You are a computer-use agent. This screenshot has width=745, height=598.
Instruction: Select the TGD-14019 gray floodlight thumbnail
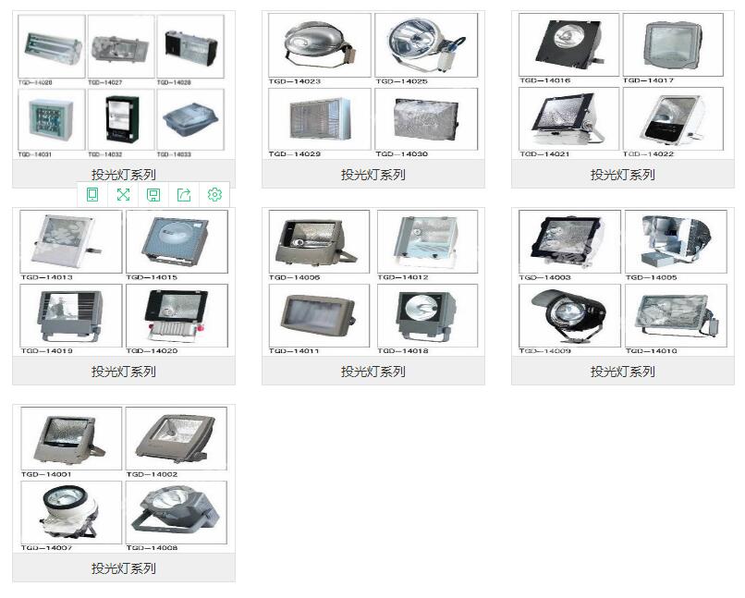pyautogui.click(x=71, y=316)
